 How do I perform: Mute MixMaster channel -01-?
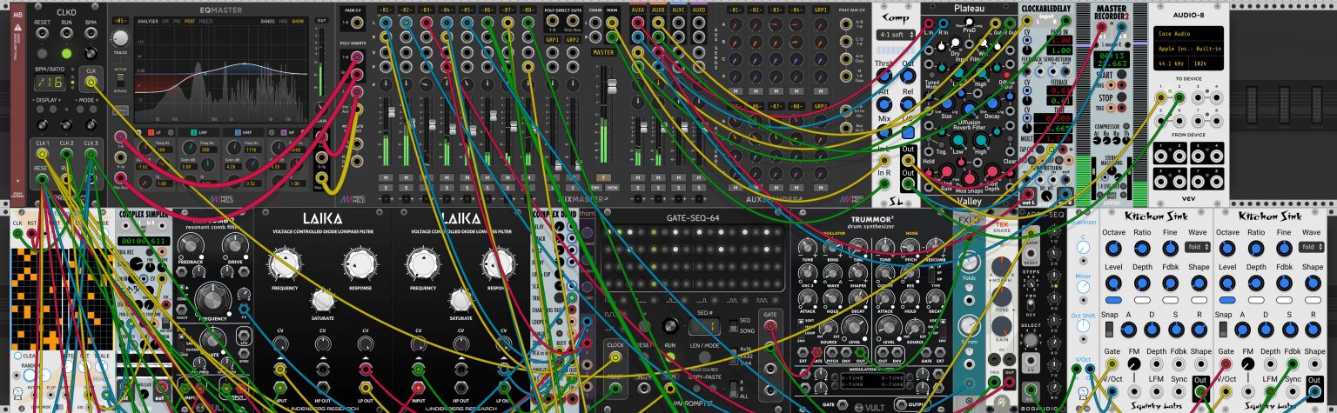coord(386,177)
